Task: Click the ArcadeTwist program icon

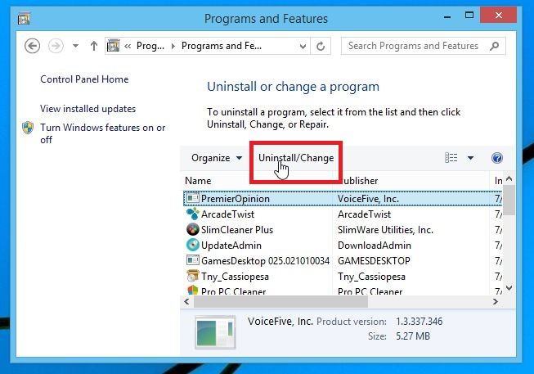Action: click(193, 214)
